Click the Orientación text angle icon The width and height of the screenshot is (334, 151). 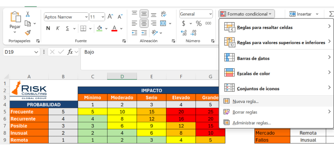coord(154,33)
